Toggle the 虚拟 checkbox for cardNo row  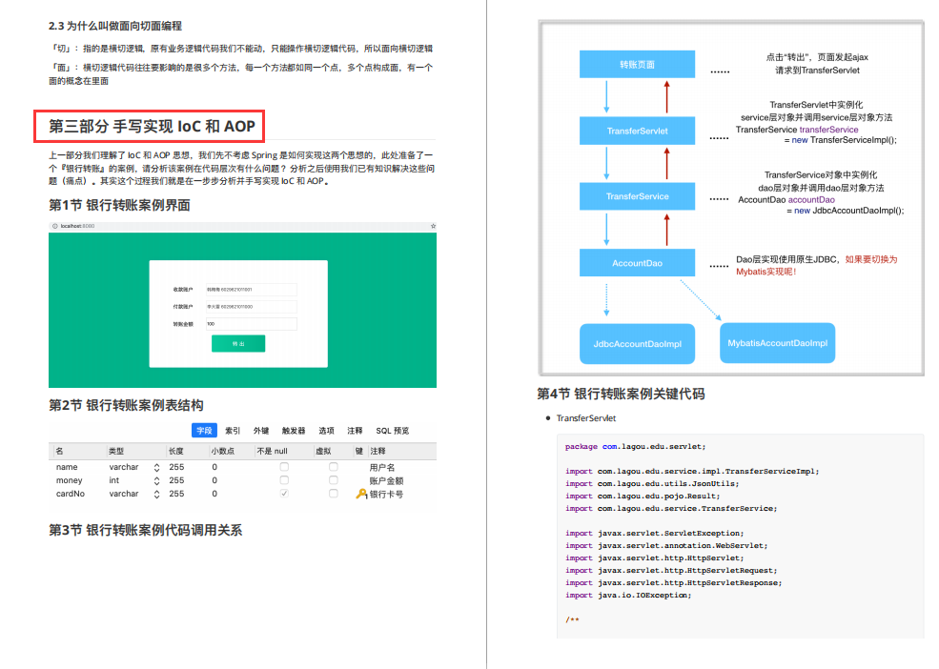tap(333, 494)
